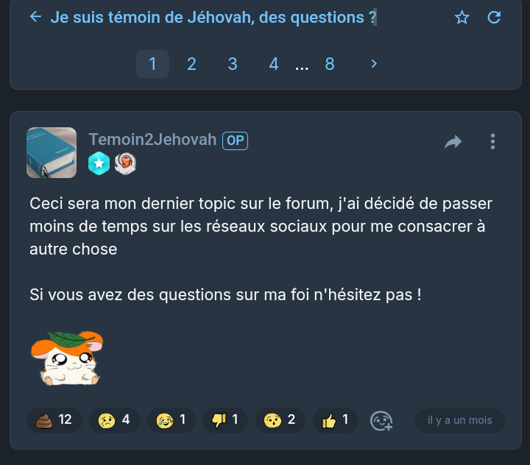Share the post using the arrow icon
Screen dimensions: 530x465
click(x=453, y=141)
